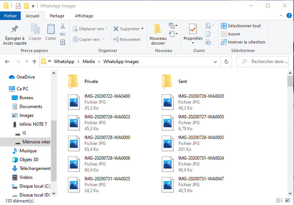Viewport: 294px width, 205px height.
Task: Select file IMG-20200731-WA0025
Action: [99, 184]
